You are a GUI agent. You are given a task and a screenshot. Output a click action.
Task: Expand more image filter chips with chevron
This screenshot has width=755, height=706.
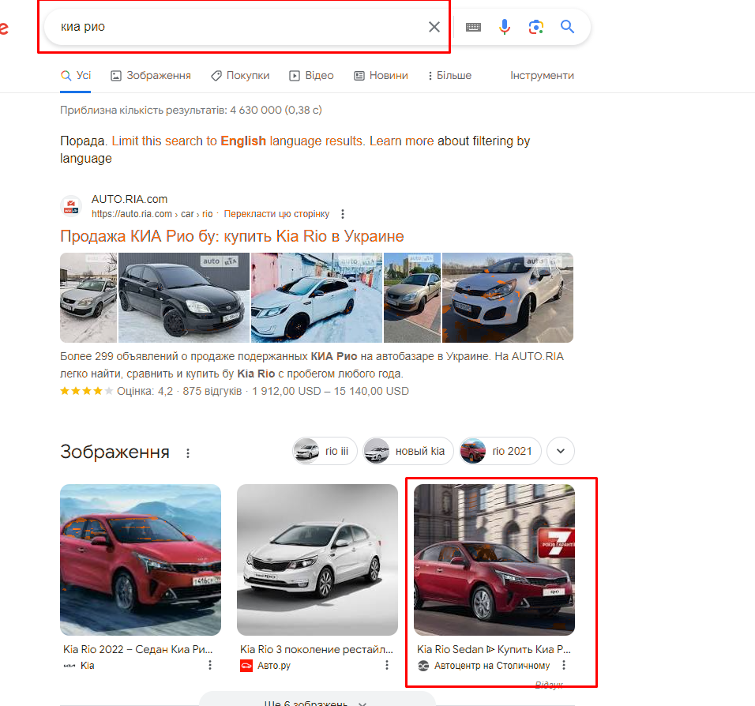point(561,451)
